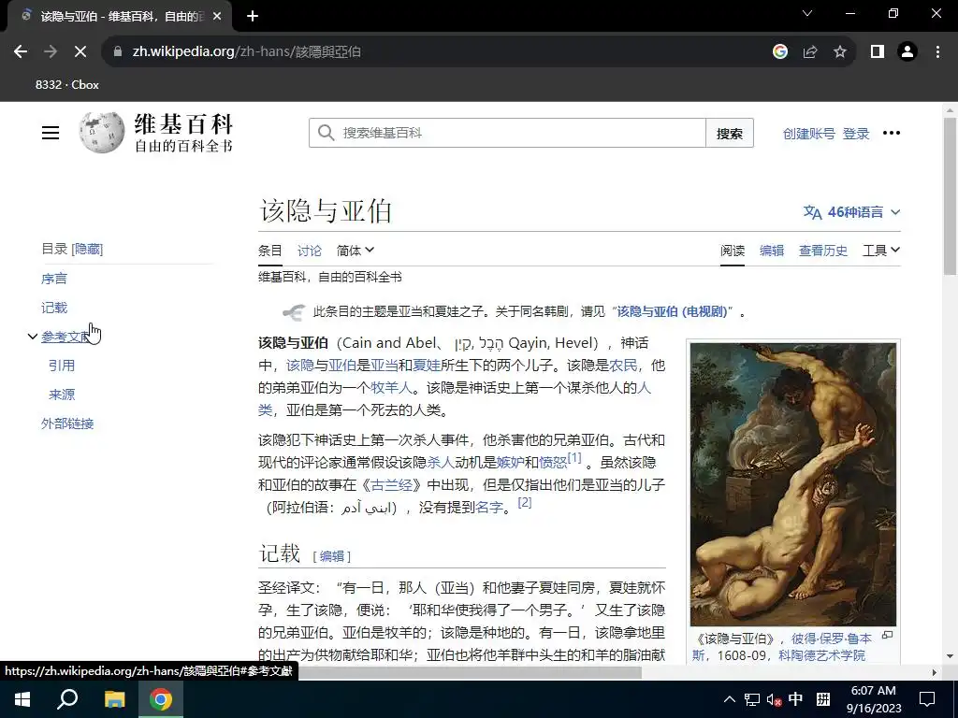Screen dimensions: 958x718
Task: Follow the 牧羊人 link
Action: pyautogui.click(x=391, y=388)
